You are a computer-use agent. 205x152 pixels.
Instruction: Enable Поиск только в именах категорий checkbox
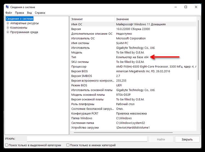[68, 145]
